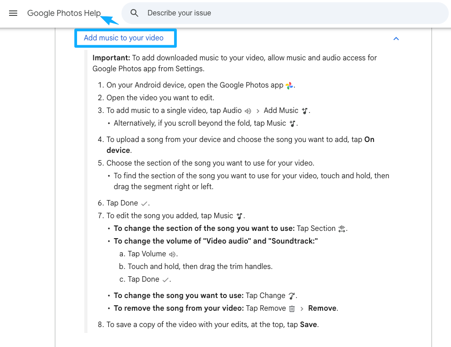Click the Section waveform icon
Screen dimensions: 451x347
[x=342, y=229]
